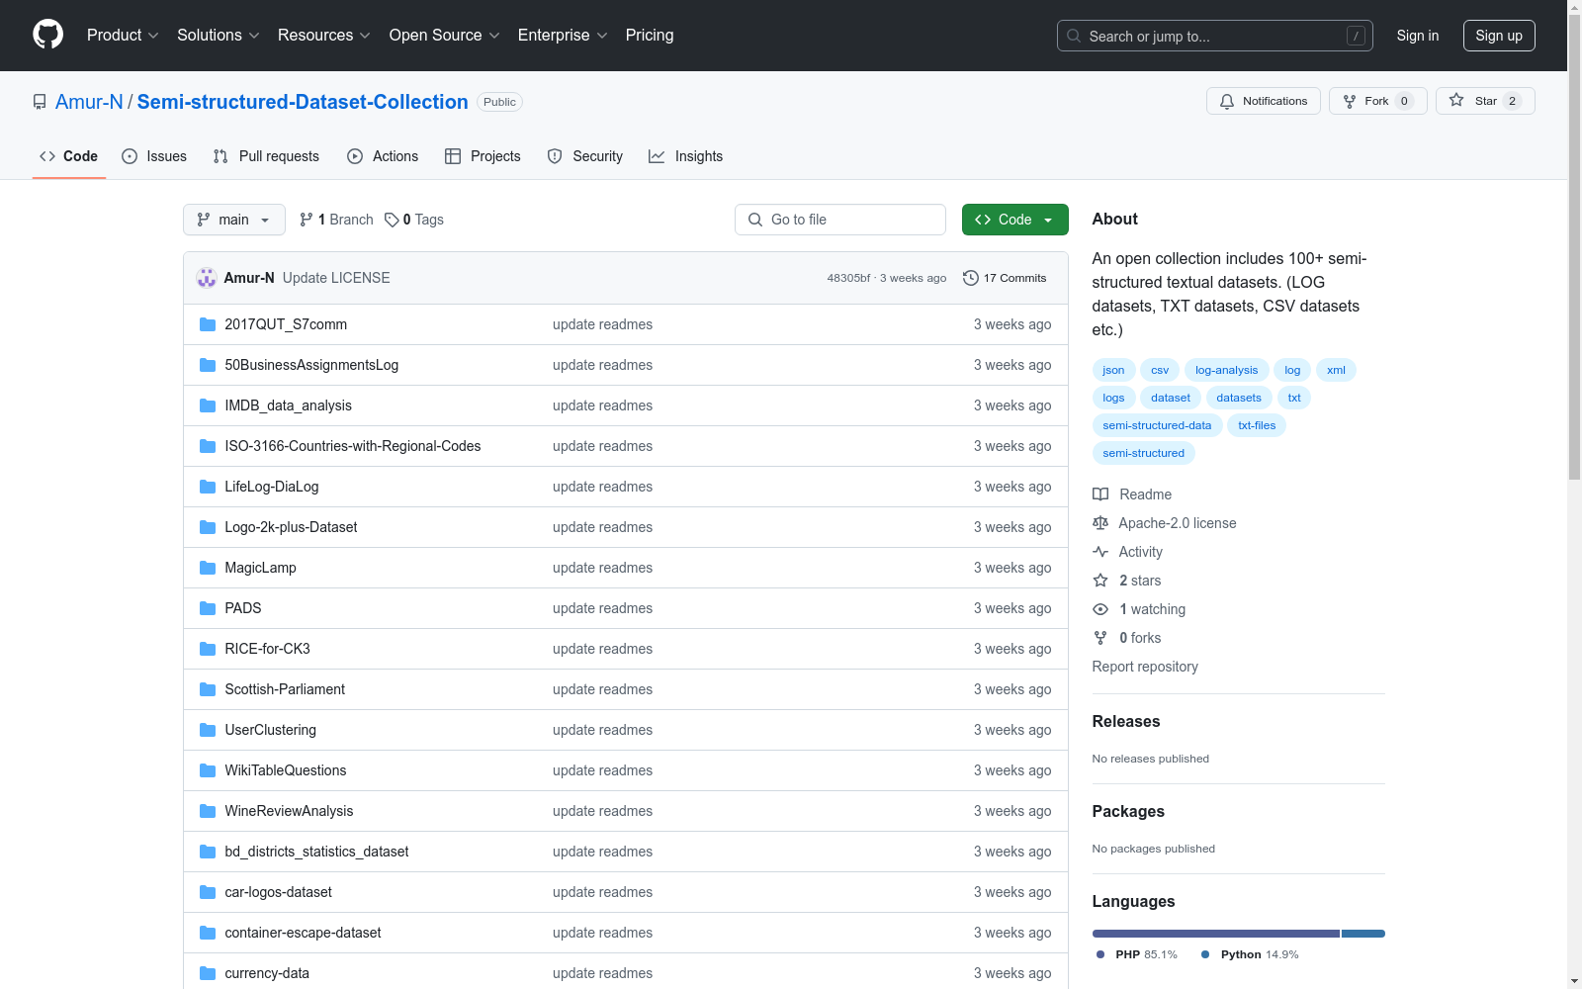The width and height of the screenshot is (1582, 989).
Task: Click the repository icon beside Amur-N
Action: click(40, 102)
